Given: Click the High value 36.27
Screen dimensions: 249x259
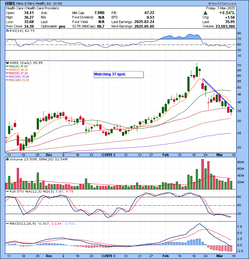Looking at the screenshot, I should [x=29, y=17].
